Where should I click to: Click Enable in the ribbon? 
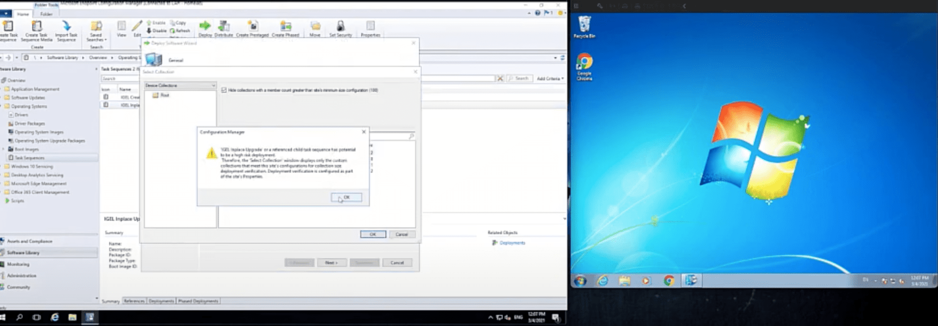pyautogui.click(x=156, y=23)
